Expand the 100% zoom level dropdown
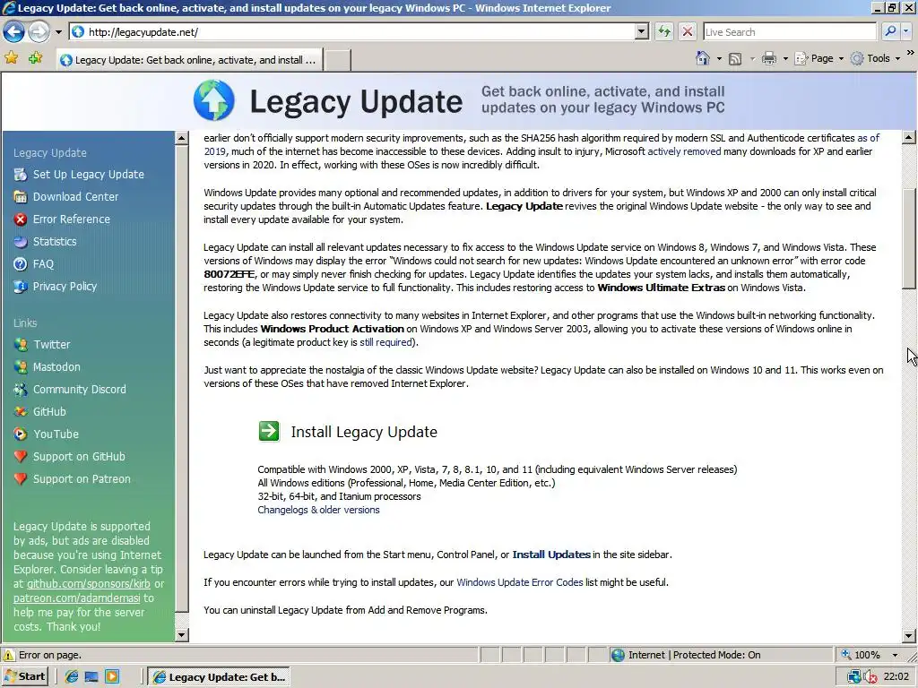Screen dimensions: 918x688 coord(895,655)
